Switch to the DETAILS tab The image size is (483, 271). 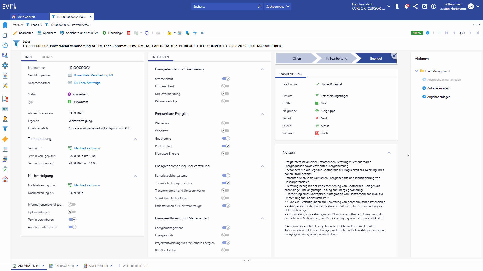(x=47, y=57)
